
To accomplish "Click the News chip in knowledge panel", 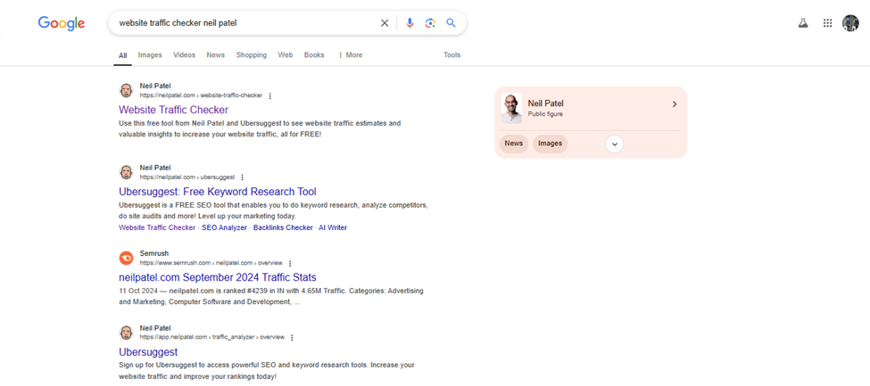I will [x=514, y=144].
